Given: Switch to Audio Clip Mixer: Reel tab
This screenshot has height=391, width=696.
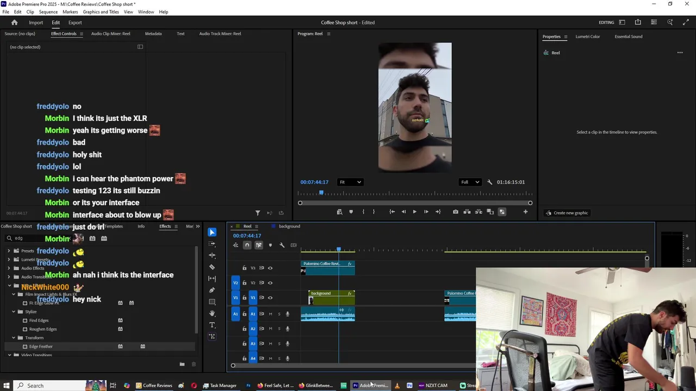Looking at the screenshot, I should (110, 34).
